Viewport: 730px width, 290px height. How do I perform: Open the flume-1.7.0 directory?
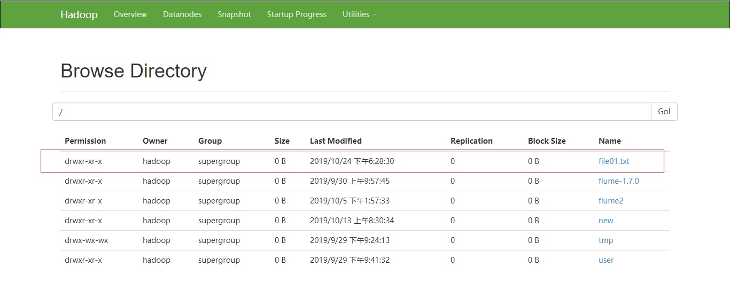click(619, 181)
